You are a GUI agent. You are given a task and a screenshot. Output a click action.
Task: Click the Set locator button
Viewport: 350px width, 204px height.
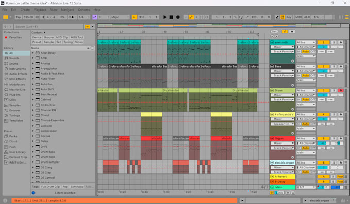point(274,32)
